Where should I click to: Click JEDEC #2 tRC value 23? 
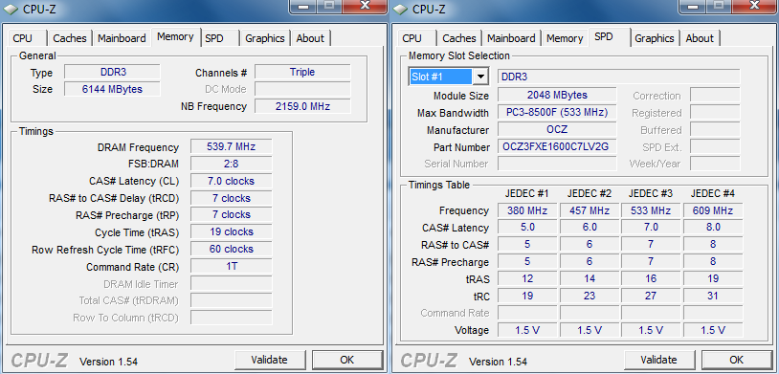click(x=590, y=296)
